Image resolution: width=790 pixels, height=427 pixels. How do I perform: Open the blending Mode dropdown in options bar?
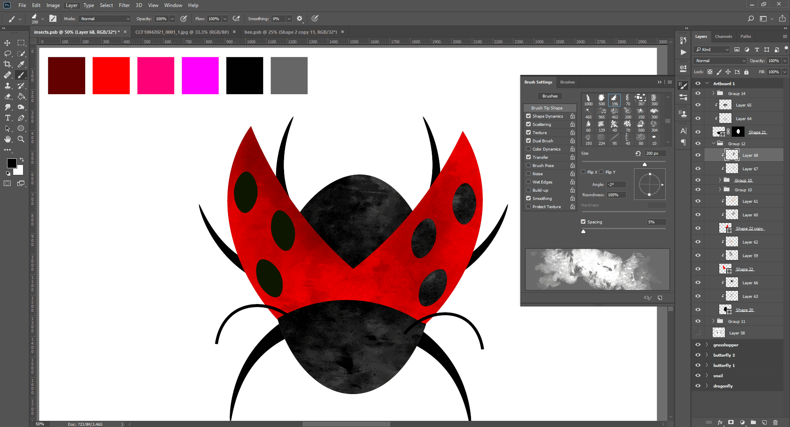105,19
